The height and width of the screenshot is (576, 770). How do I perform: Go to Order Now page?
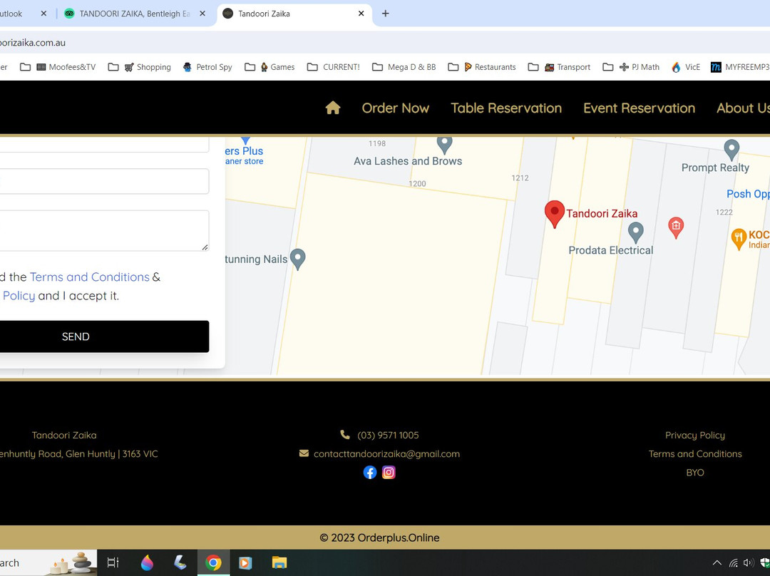(395, 108)
